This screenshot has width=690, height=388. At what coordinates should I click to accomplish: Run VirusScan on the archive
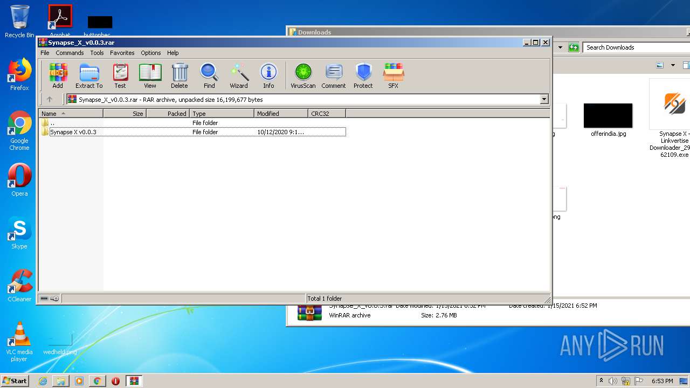click(x=303, y=76)
